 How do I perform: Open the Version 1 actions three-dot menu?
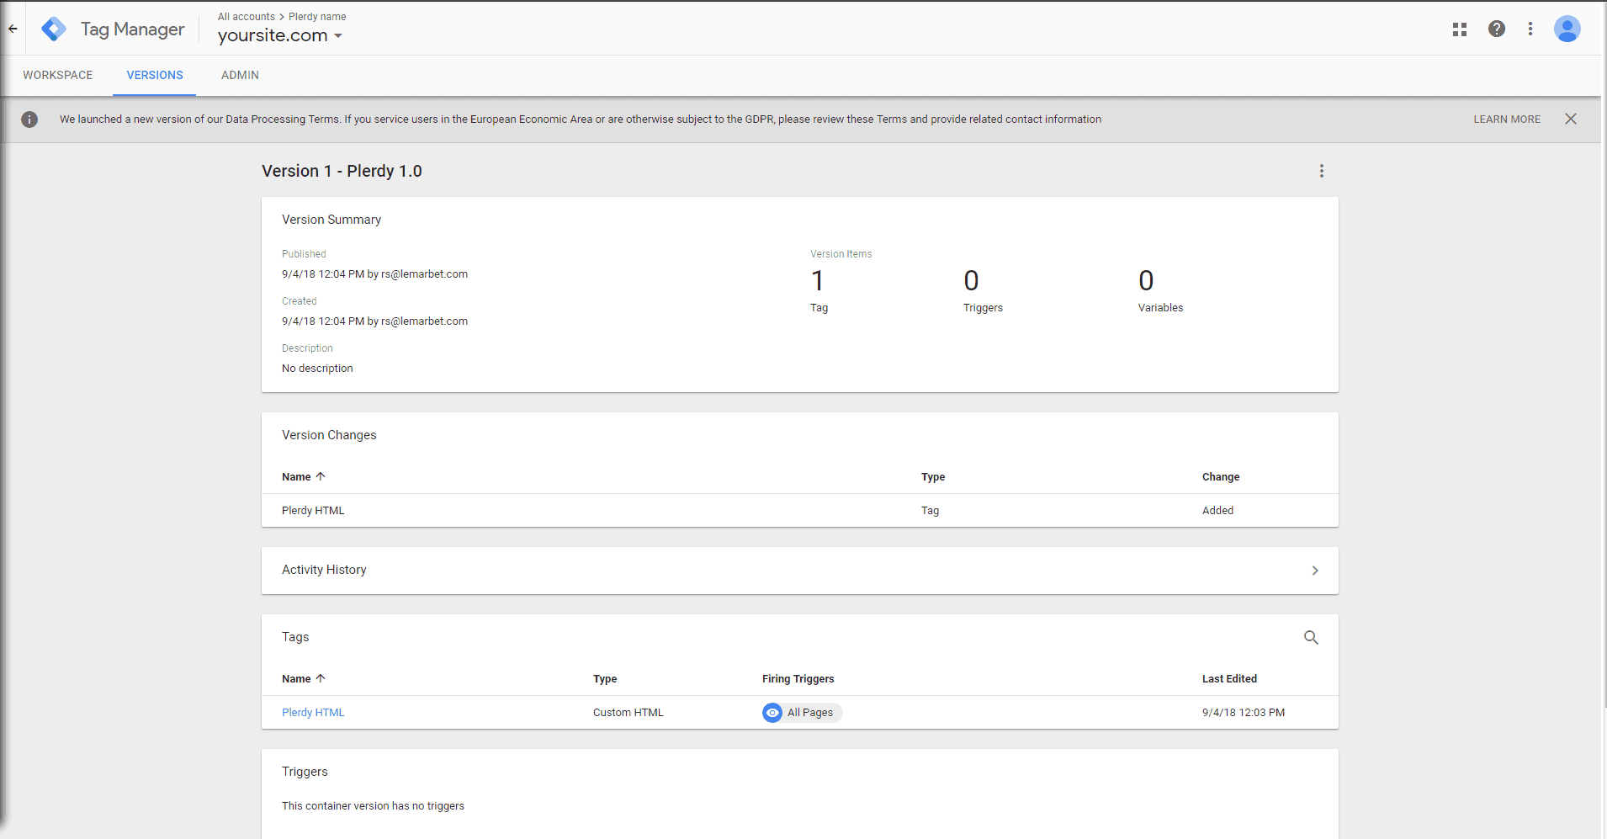click(1322, 171)
